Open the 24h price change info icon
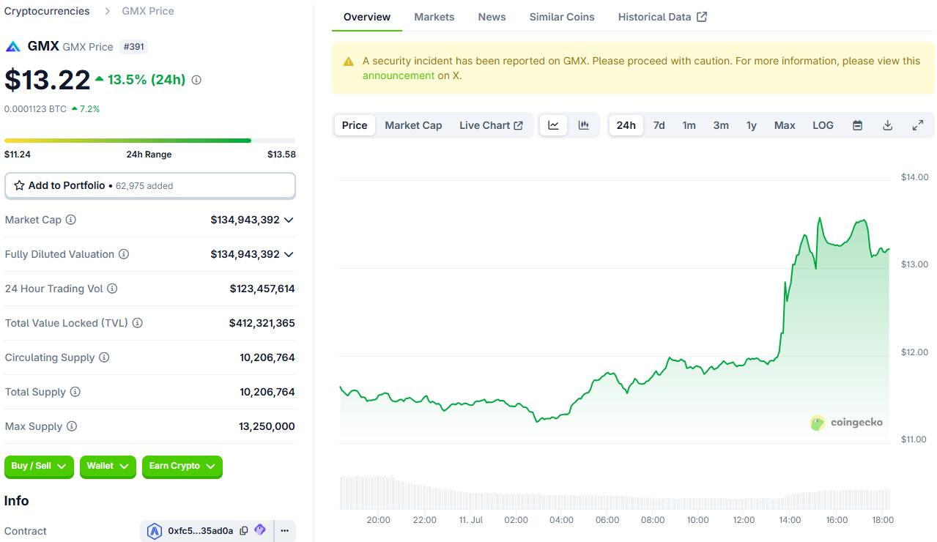Image resolution: width=937 pixels, height=542 pixels. pyautogui.click(x=196, y=80)
